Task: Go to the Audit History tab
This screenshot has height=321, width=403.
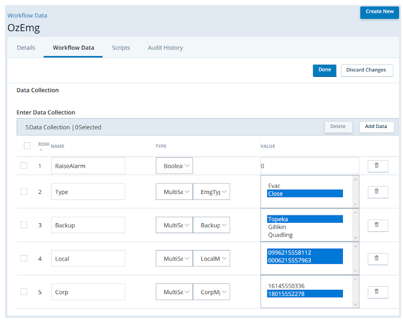Action: (x=165, y=48)
